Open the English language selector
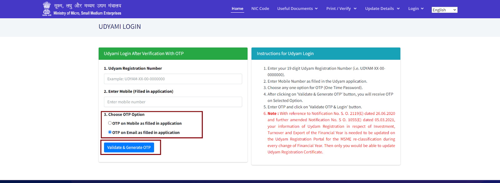This screenshot has height=183, width=500. (444, 10)
